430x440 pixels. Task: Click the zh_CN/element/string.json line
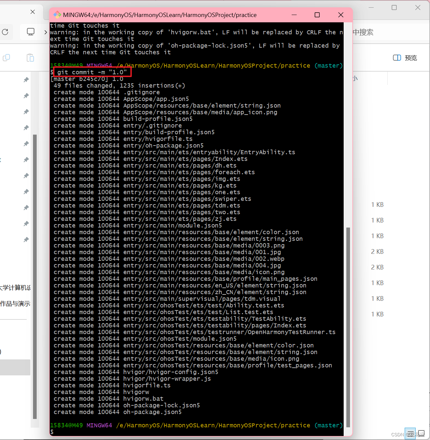180,292
